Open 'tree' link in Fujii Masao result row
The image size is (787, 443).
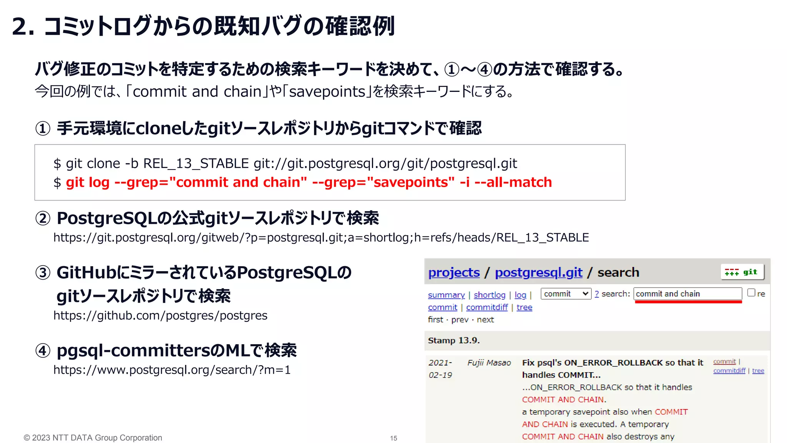tap(758, 371)
